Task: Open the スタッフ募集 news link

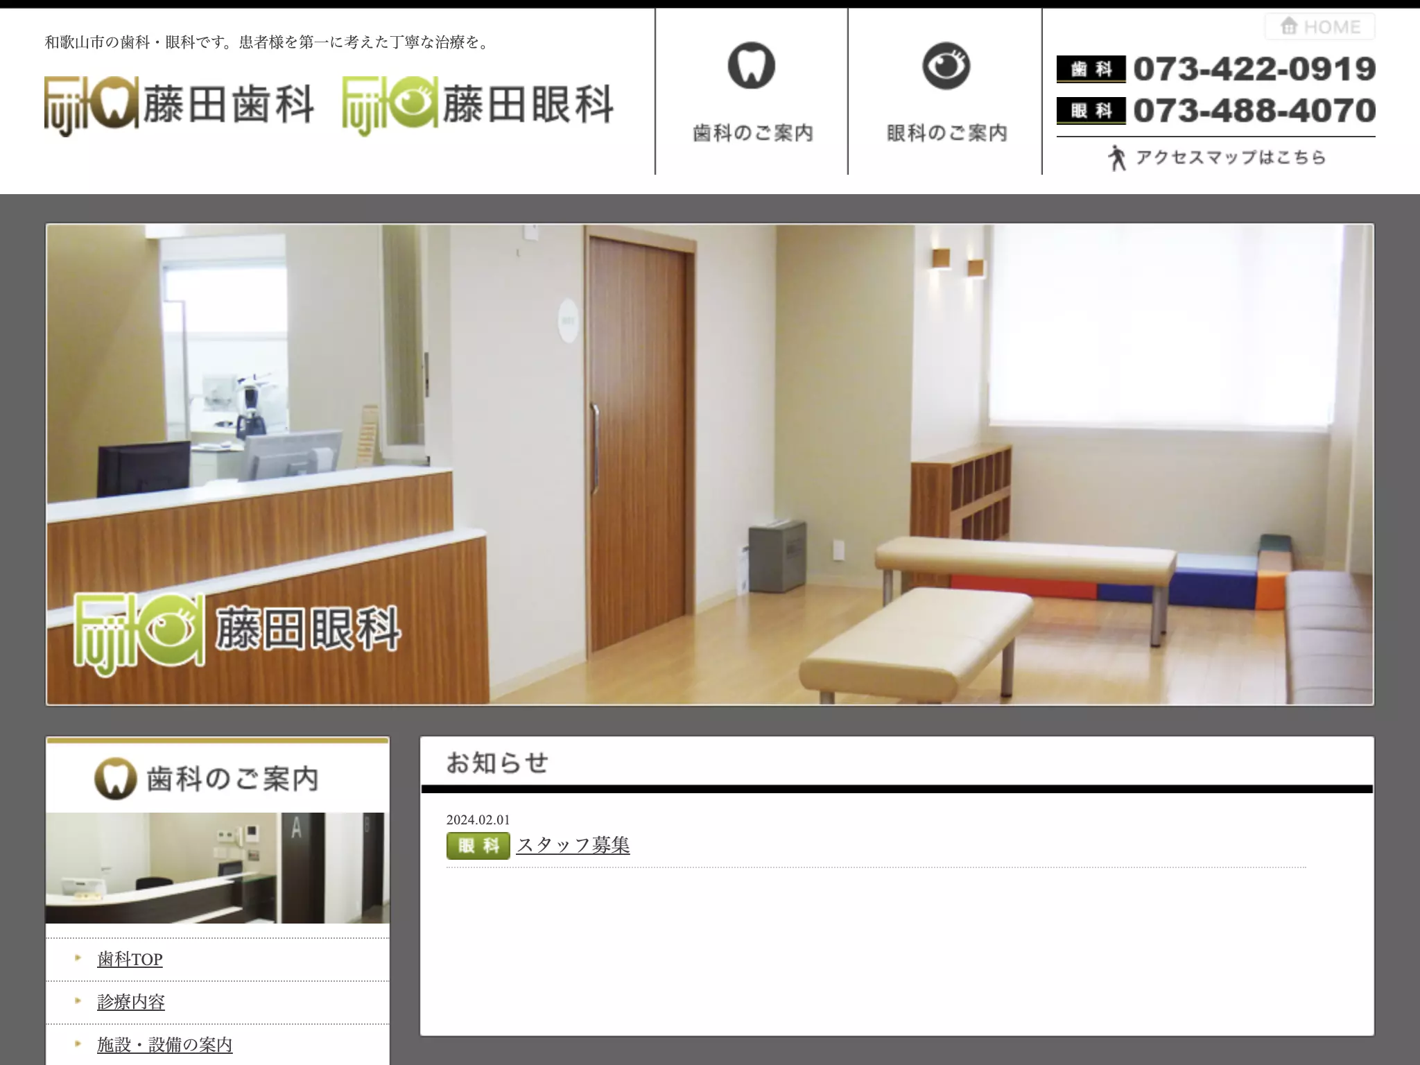Action: (x=573, y=845)
